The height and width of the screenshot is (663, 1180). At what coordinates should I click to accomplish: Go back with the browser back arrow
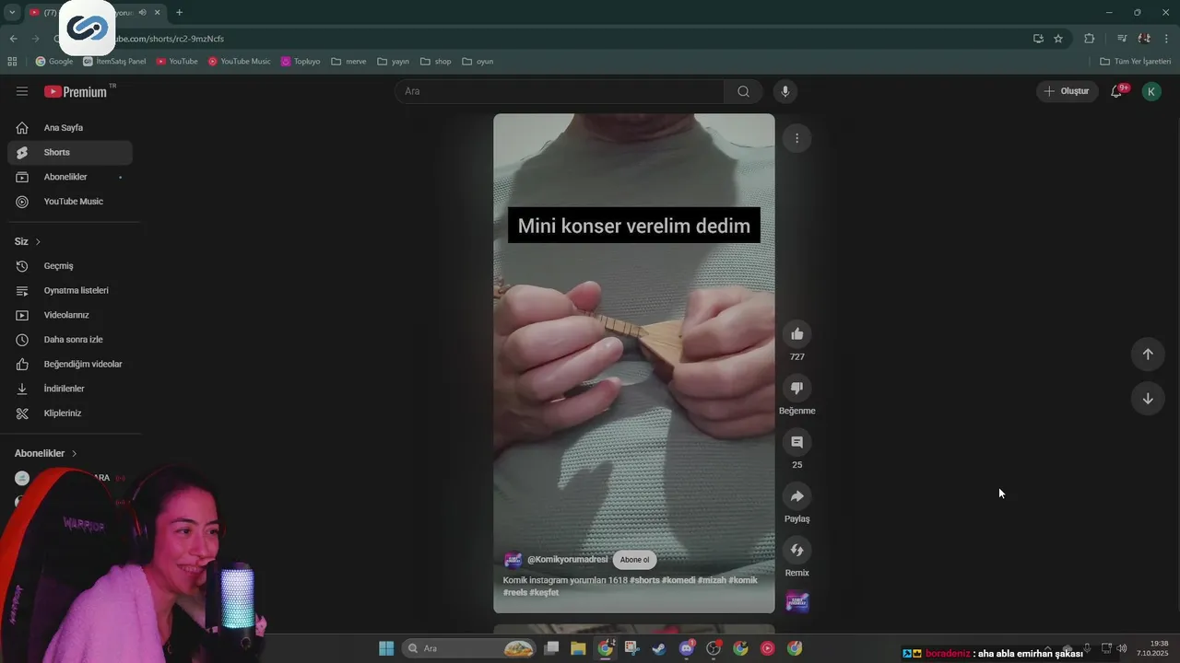(x=13, y=39)
